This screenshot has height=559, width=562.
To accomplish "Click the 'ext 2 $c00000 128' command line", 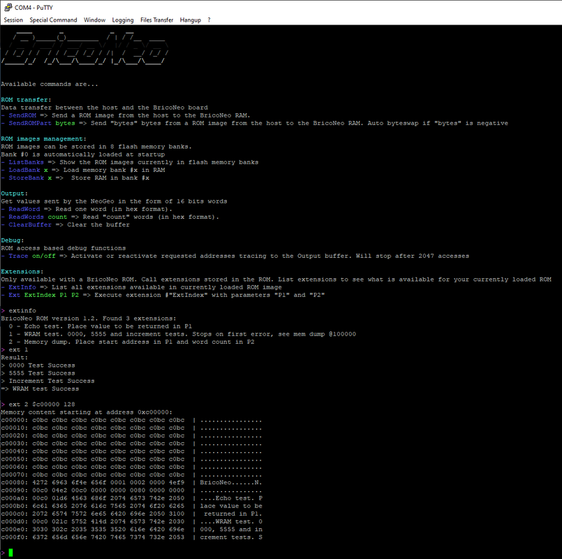I will (42, 405).
